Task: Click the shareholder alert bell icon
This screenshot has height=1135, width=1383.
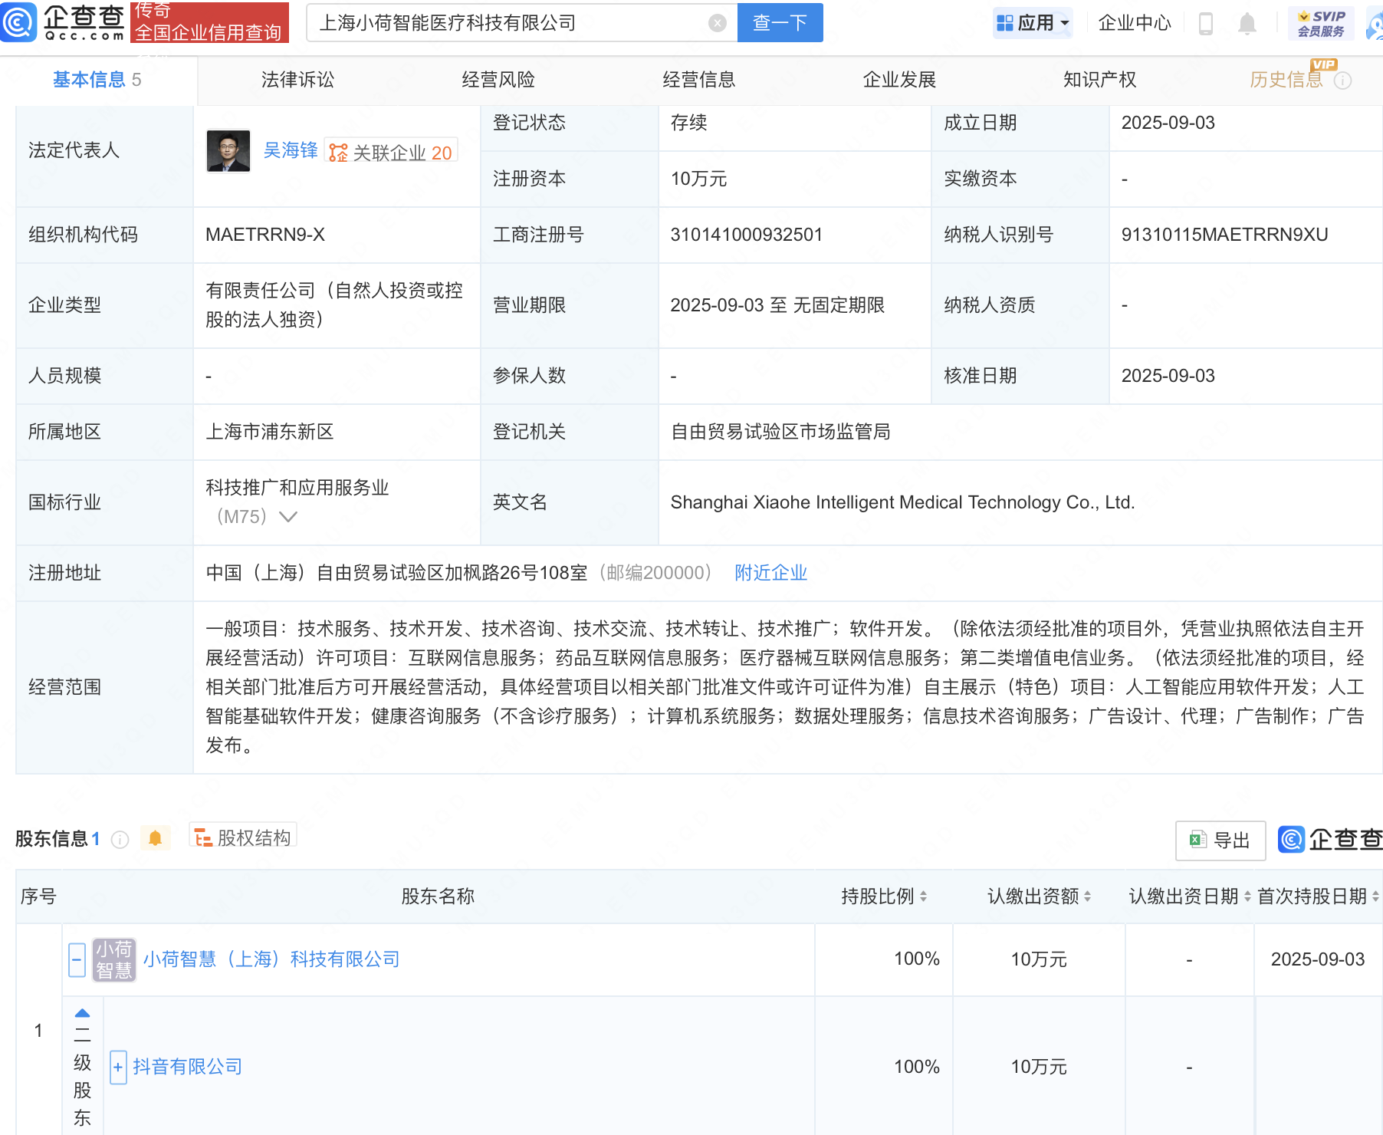Action: tap(155, 838)
